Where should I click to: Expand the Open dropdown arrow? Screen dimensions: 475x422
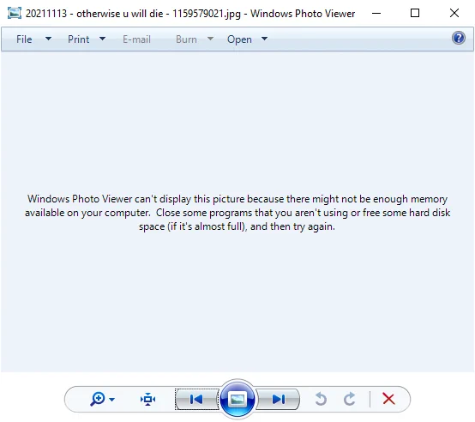(264, 39)
